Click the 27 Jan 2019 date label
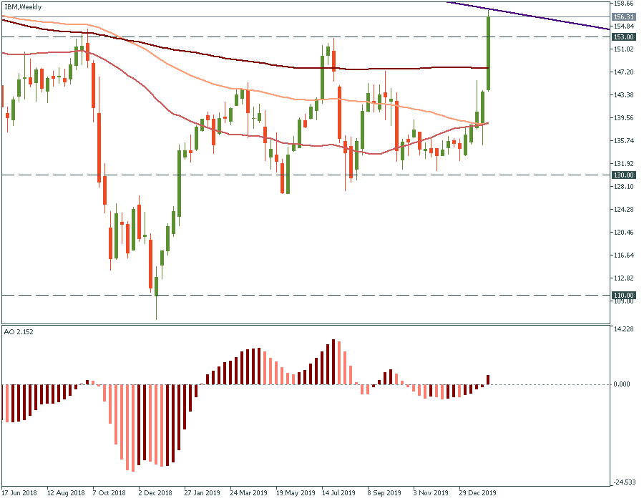The image size is (644, 501). pyautogui.click(x=203, y=493)
